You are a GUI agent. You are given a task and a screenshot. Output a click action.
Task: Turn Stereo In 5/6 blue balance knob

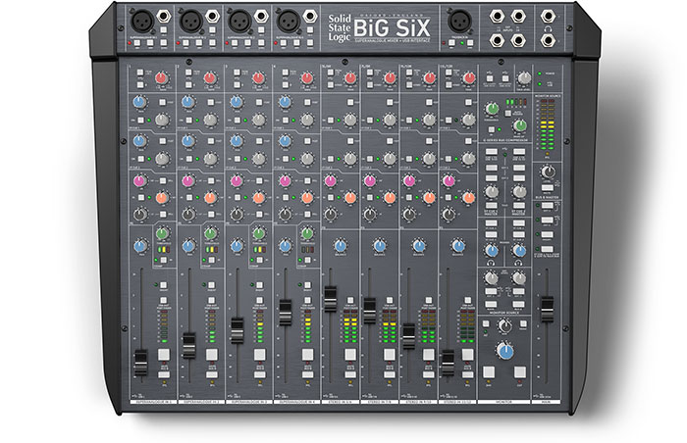(x=341, y=246)
